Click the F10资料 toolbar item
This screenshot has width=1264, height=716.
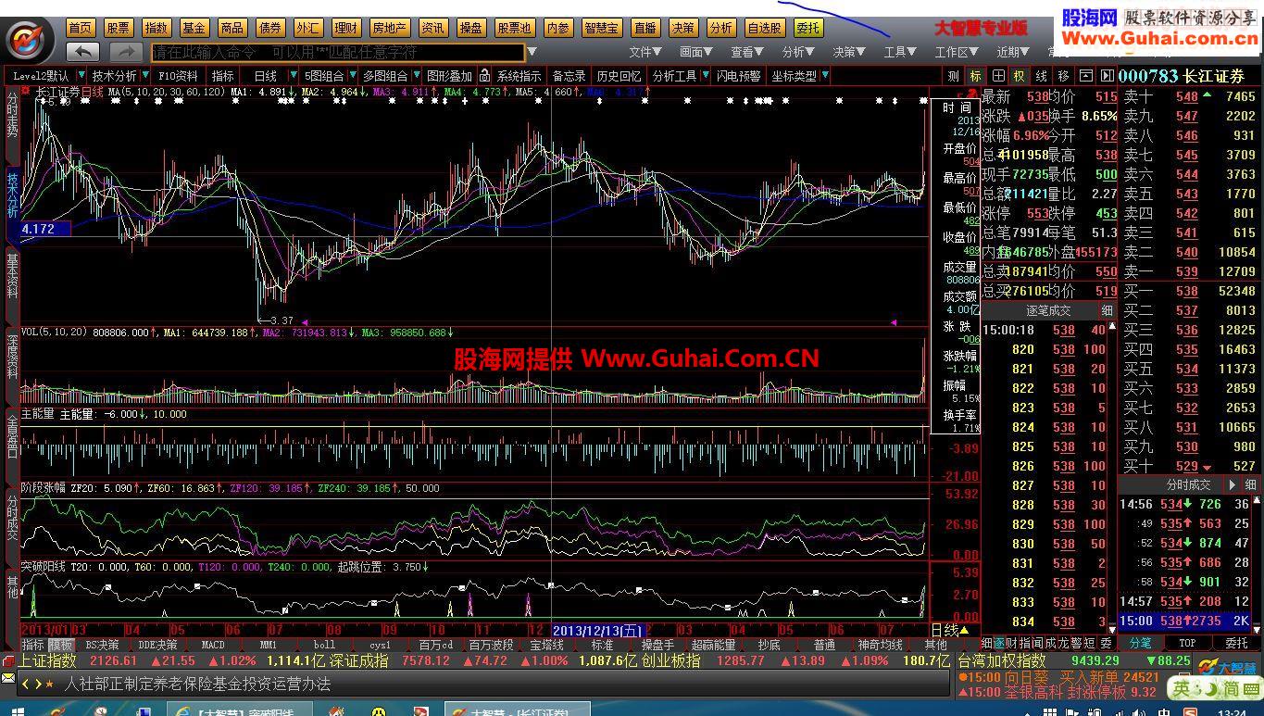coord(177,75)
